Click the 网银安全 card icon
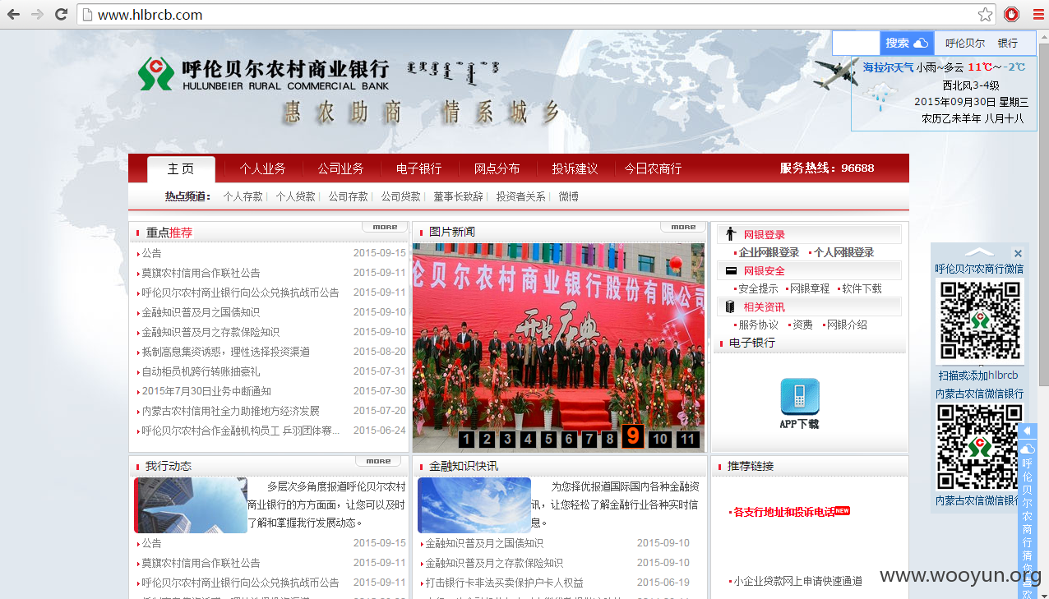This screenshot has height=599, width=1049. click(x=731, y=270)
